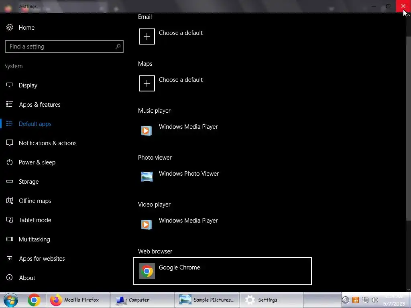Click the network tray icon
The height and width of the screenshot is (308, 411).
pos(365,300)
